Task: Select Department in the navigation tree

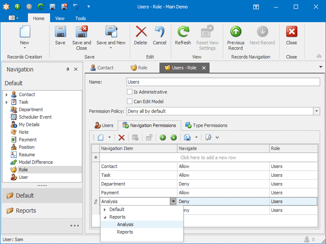Action: [x=31, y=110]
